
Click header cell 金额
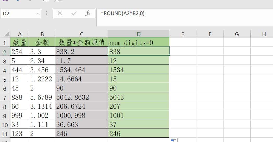pyautogui.click(x=42, y=42)
